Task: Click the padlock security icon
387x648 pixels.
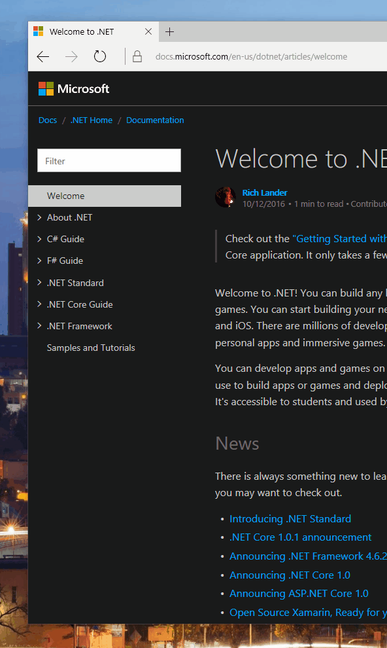Action: pyautogui.click(x=137, y=56)
